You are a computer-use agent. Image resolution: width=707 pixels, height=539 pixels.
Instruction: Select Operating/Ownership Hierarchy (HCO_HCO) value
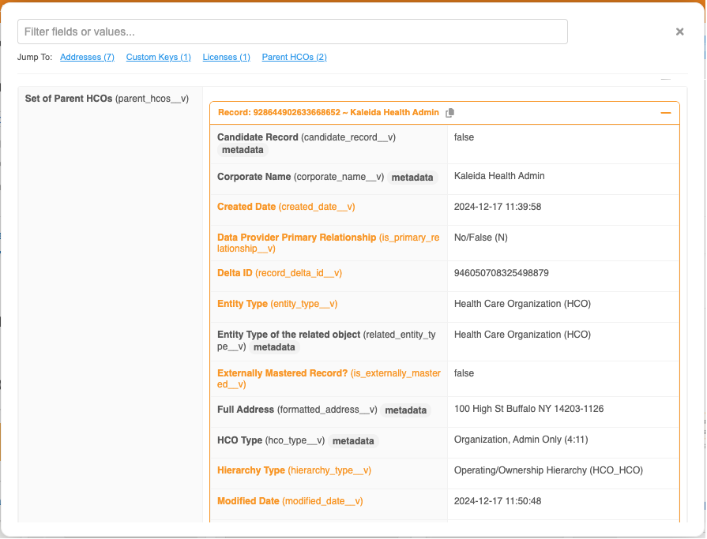[548, 470]
